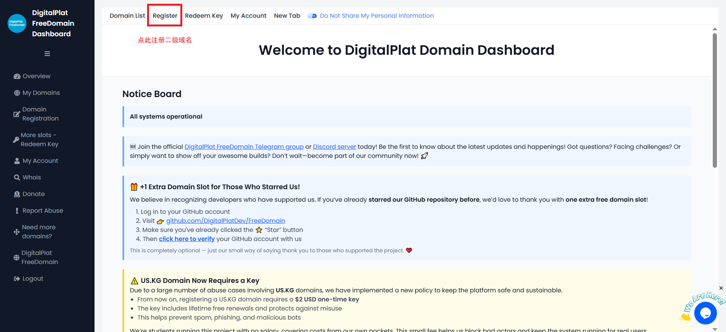Viewport: 726px width, 332px height.
Task: Open Report Abuse from the sidebar
Action: (43, 211)
